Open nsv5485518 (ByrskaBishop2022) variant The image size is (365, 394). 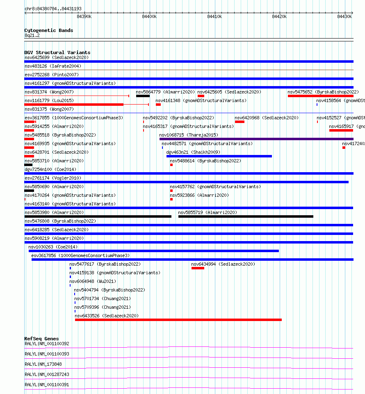click(60, 135)
